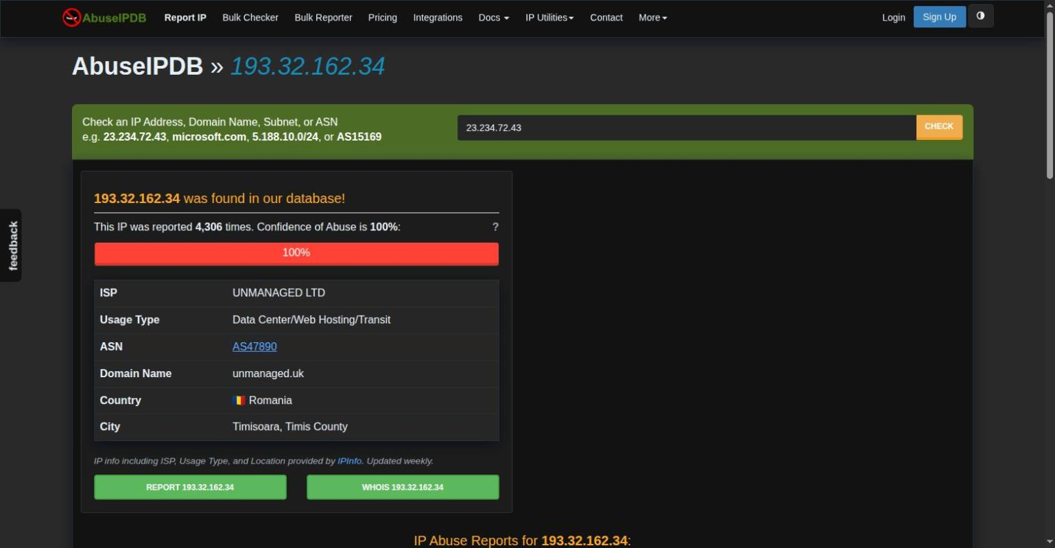
Task: Click the 193.32.162.34 heading link
Action: 307,67
